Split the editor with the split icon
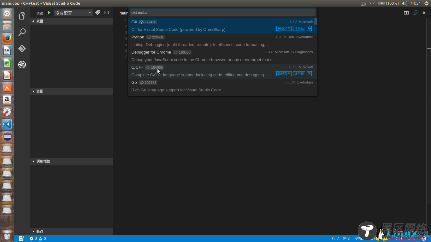Viewport: 431px width, 242px height. pyautogui.click(x=406, y=13)
